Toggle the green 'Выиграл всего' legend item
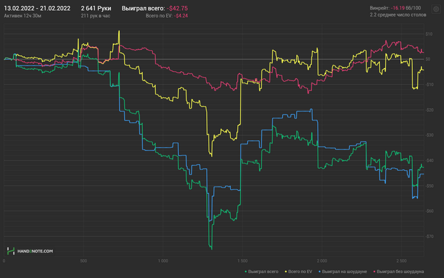The height and width of the screenshot is (278, 444). pyautogui.click(x=261, y=272)
